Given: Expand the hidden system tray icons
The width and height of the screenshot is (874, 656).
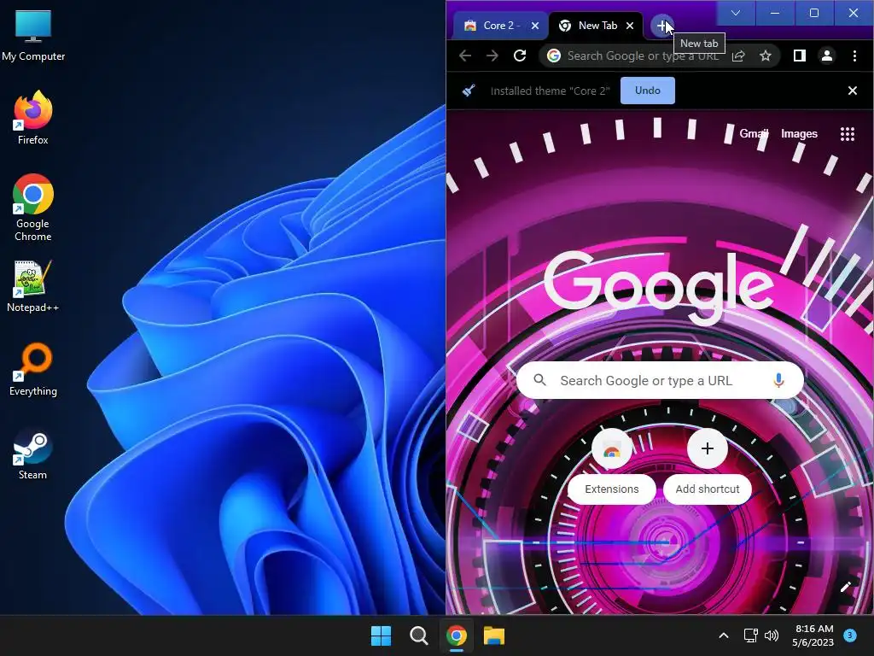Looking at the screenshot, I should 724,635.
